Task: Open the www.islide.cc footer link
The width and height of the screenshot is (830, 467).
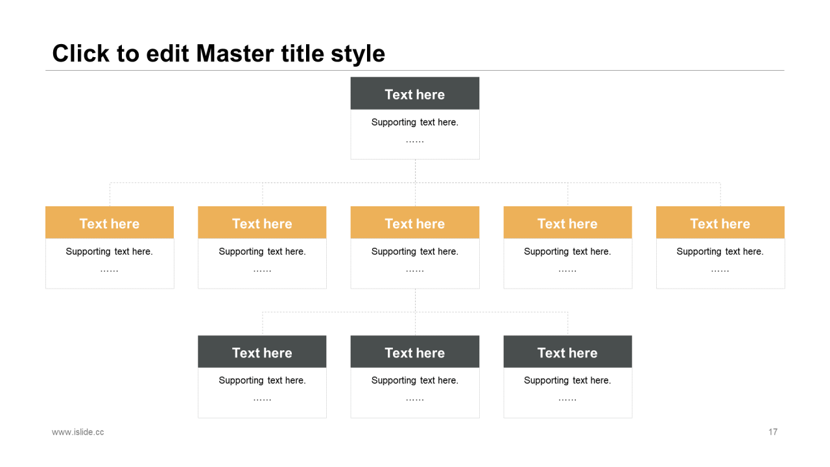Action: (78, 432)
